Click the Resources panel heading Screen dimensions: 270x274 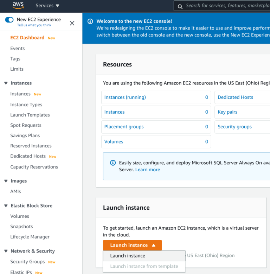[117, 64]
